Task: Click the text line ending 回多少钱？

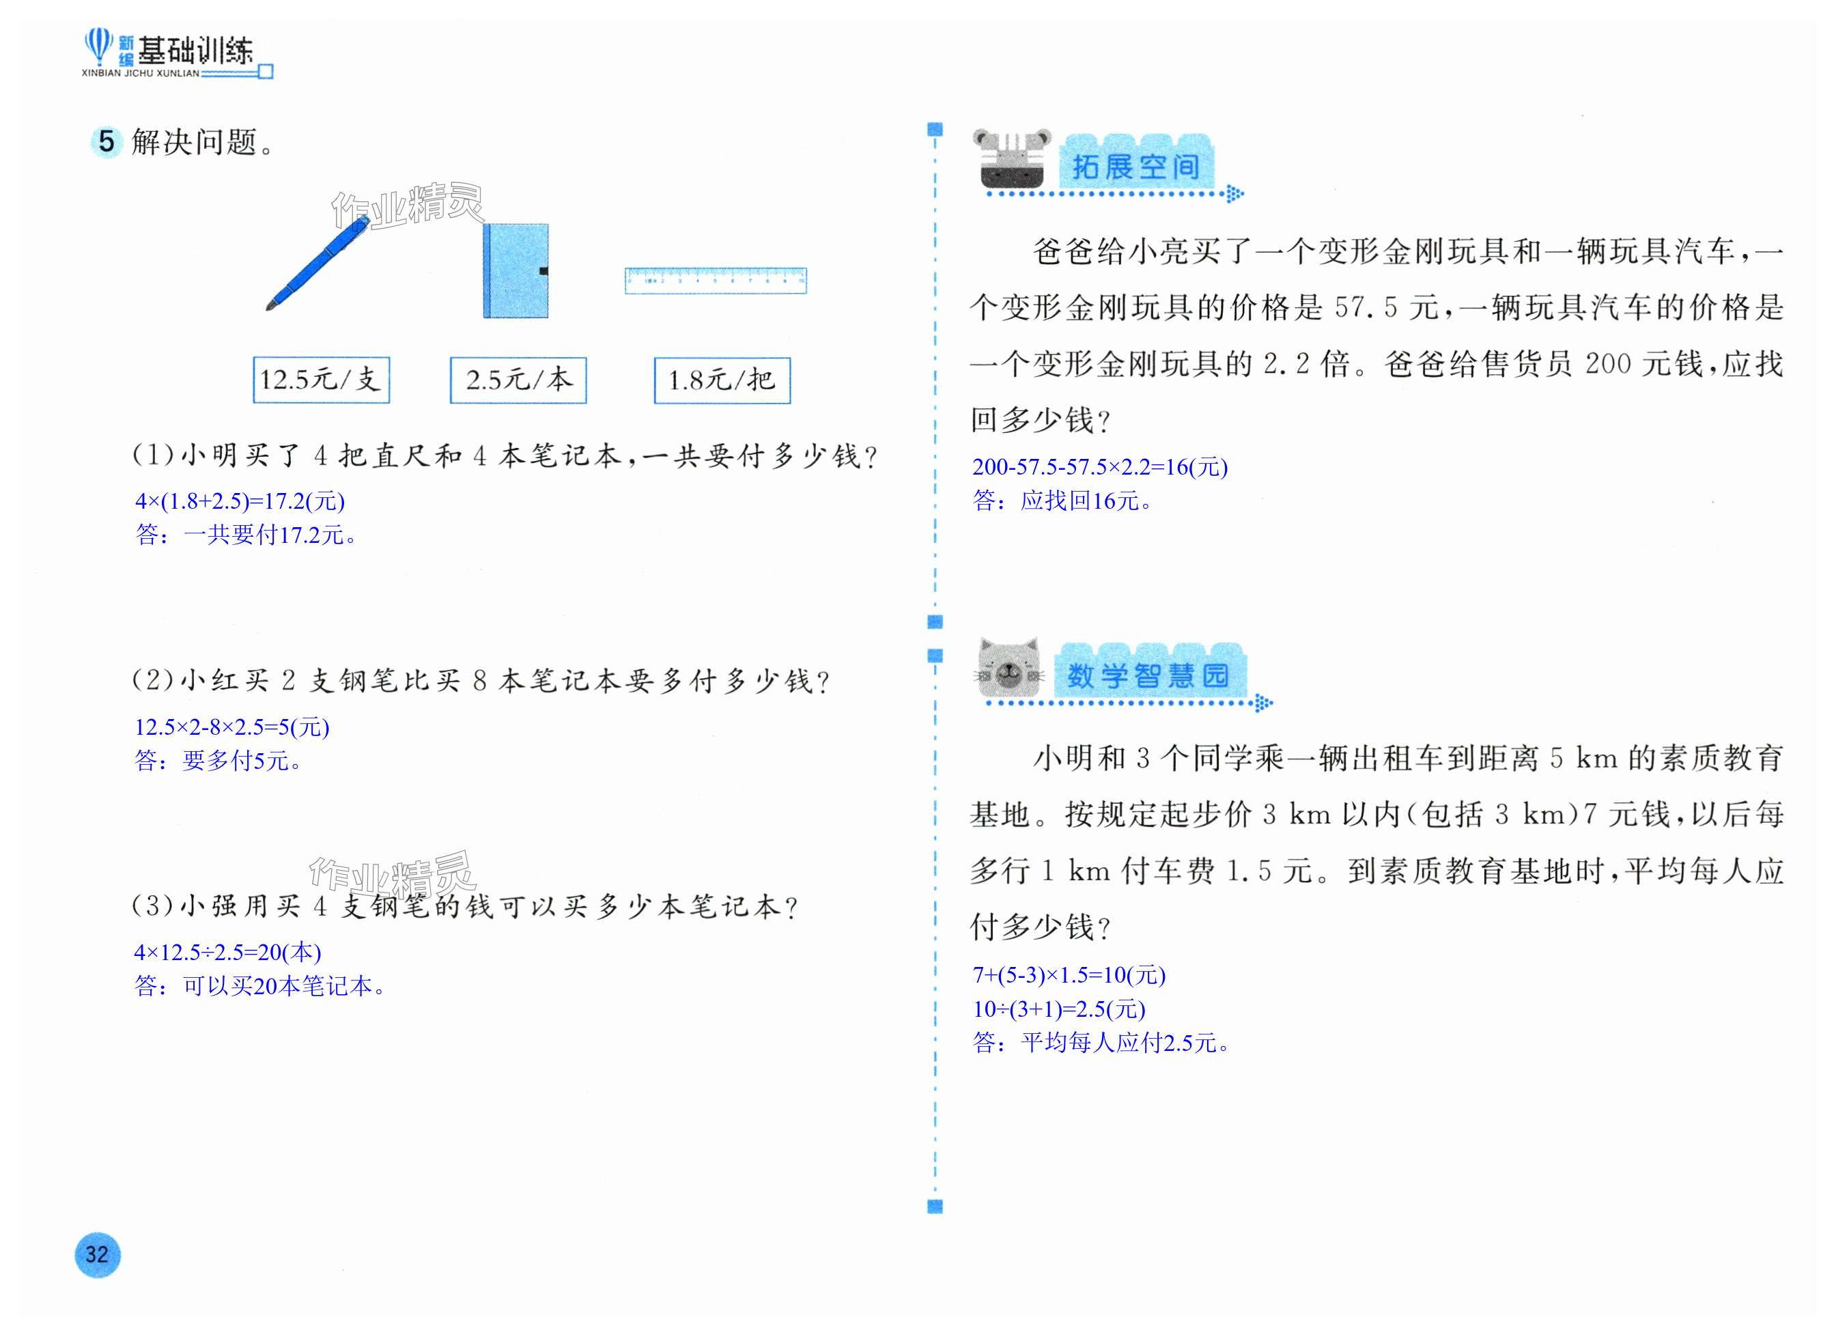Action: [x=1041, y=420]
